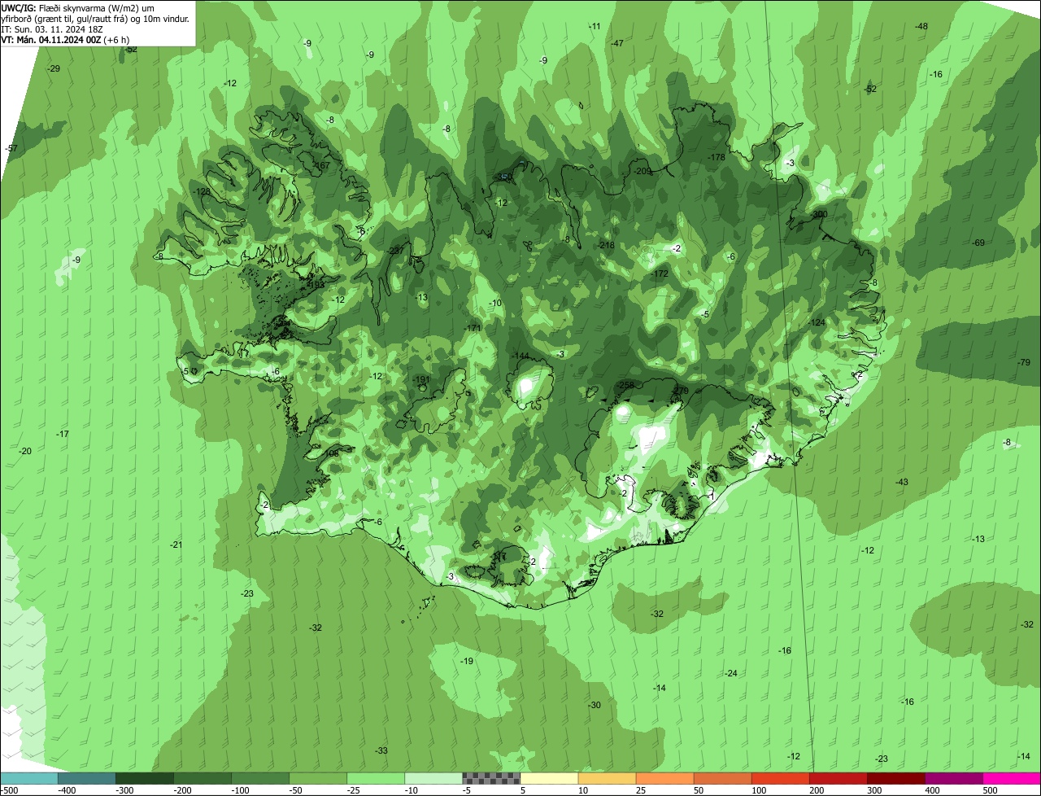The width and height of the screenshot is (1041, 796).
Task: Click the '-171' value on the map
Action: click(473, 328)
